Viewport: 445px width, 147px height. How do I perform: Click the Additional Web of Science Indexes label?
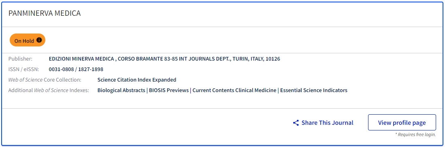[x=49, y=90]
